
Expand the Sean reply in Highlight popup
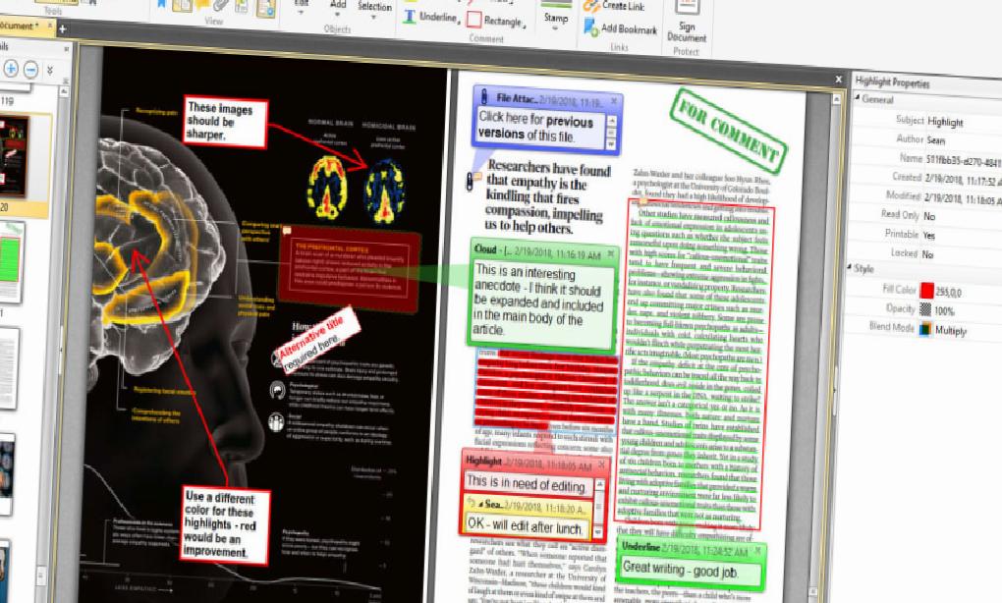pos(481,504)
